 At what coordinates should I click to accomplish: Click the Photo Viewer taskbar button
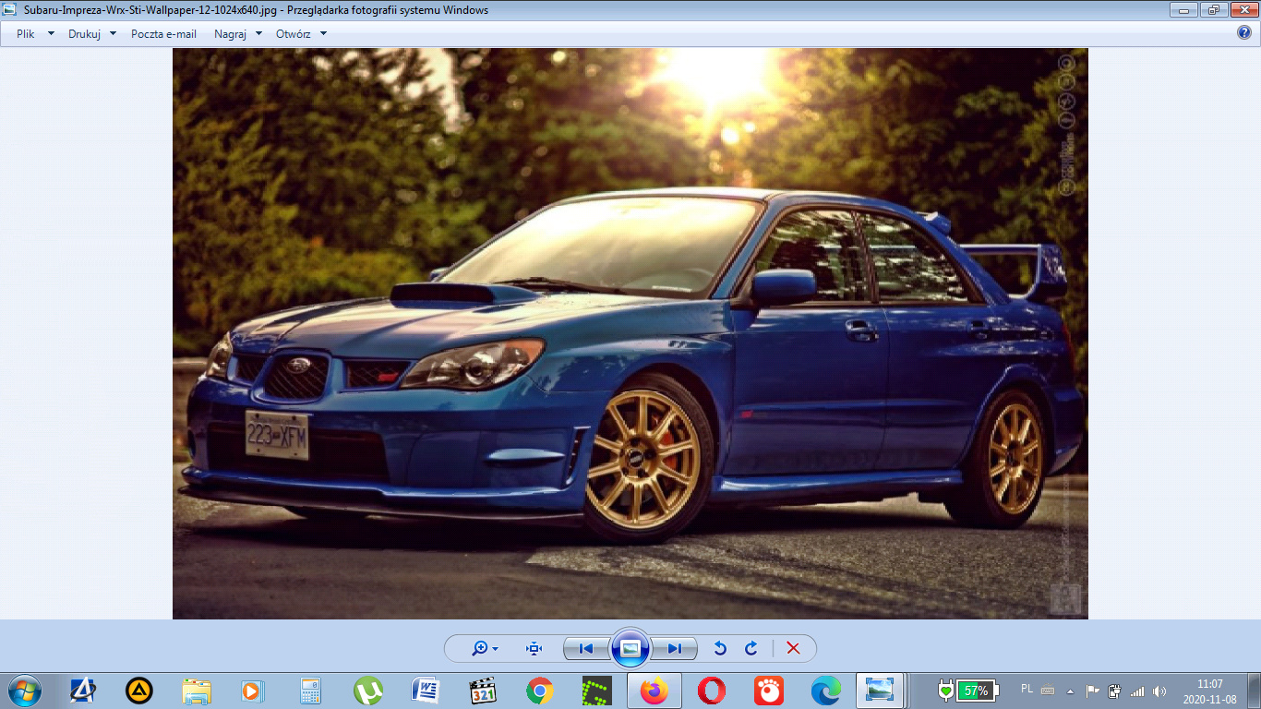click(880, 691)
